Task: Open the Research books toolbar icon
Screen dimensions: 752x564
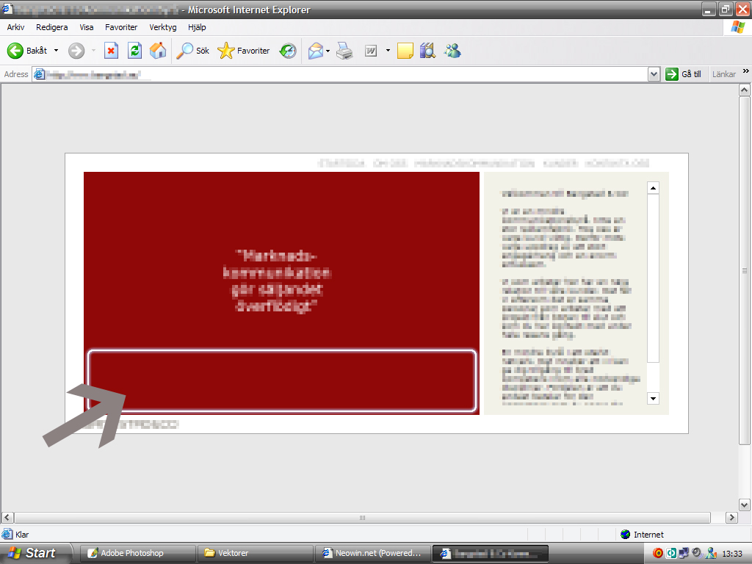Action: [x=427, y=51]
